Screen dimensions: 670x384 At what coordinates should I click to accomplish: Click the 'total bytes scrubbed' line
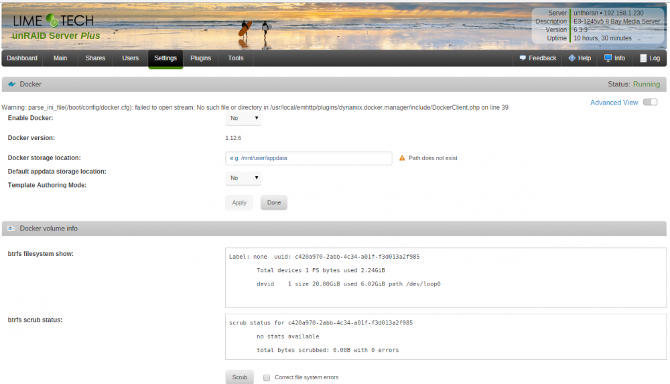328,350
